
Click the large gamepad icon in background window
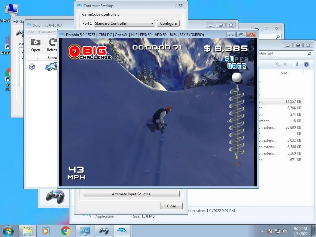pos(55,197)
